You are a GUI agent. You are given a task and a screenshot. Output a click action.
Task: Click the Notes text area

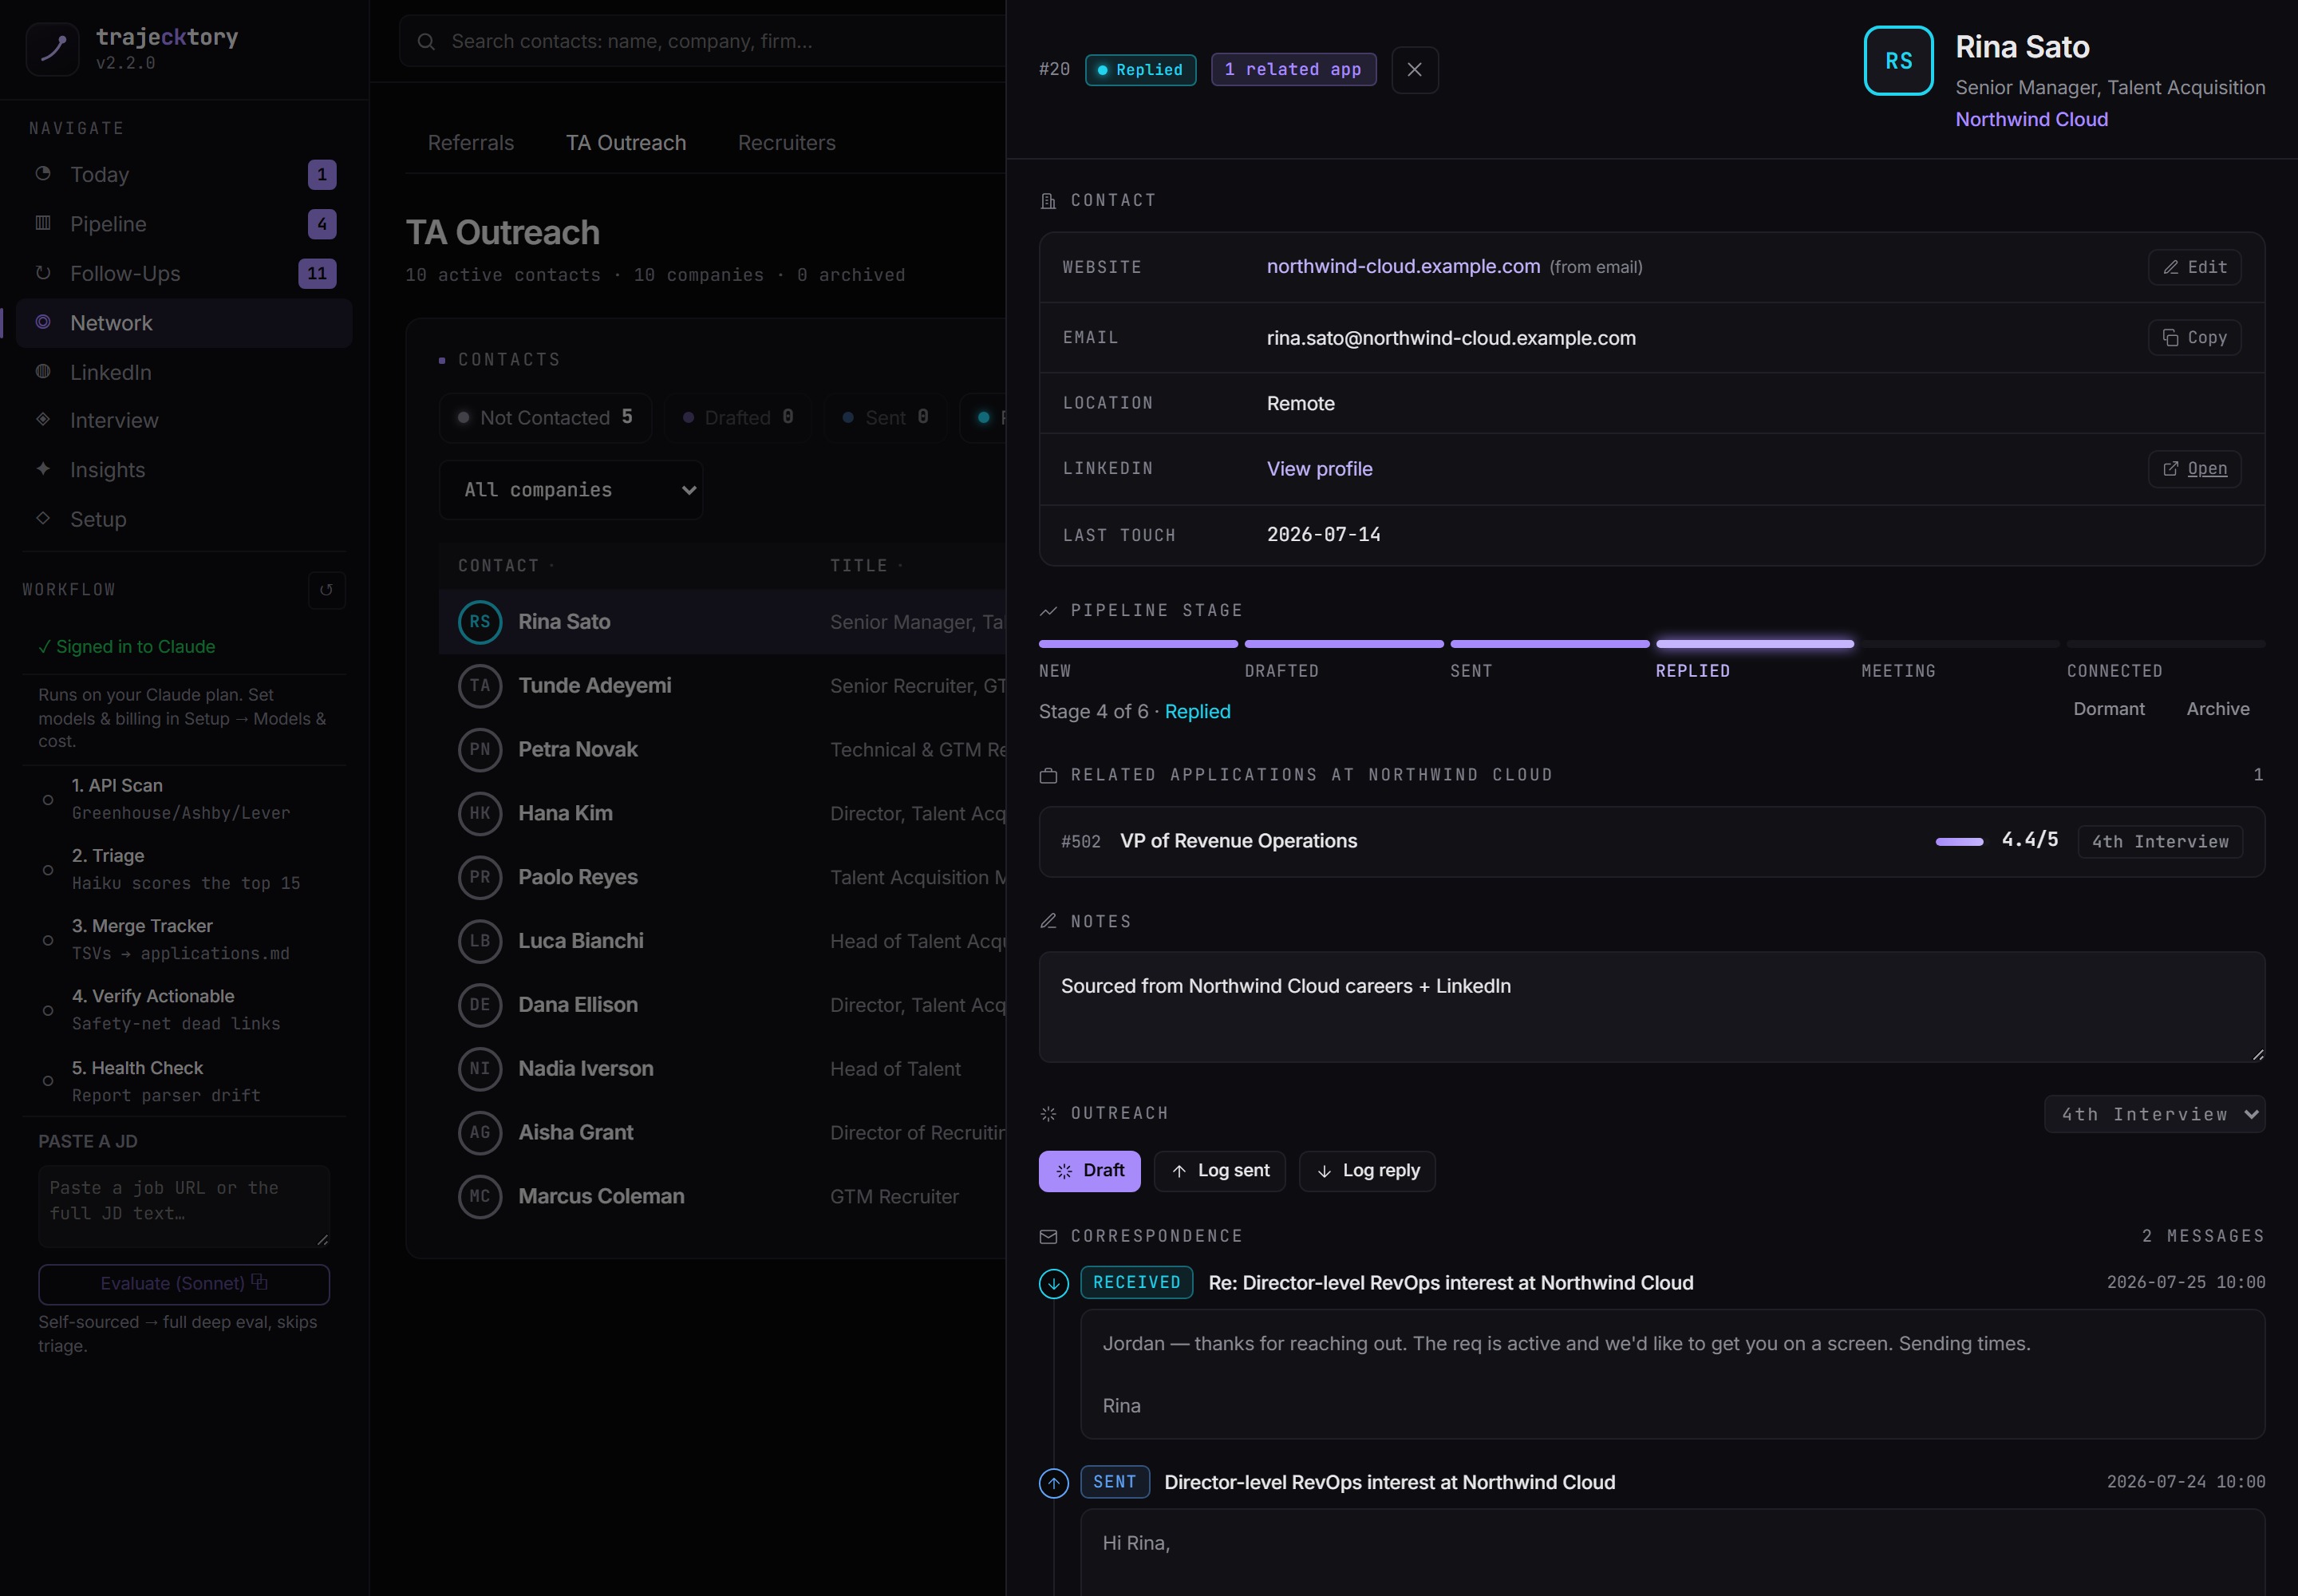tap(1651, 1007)
